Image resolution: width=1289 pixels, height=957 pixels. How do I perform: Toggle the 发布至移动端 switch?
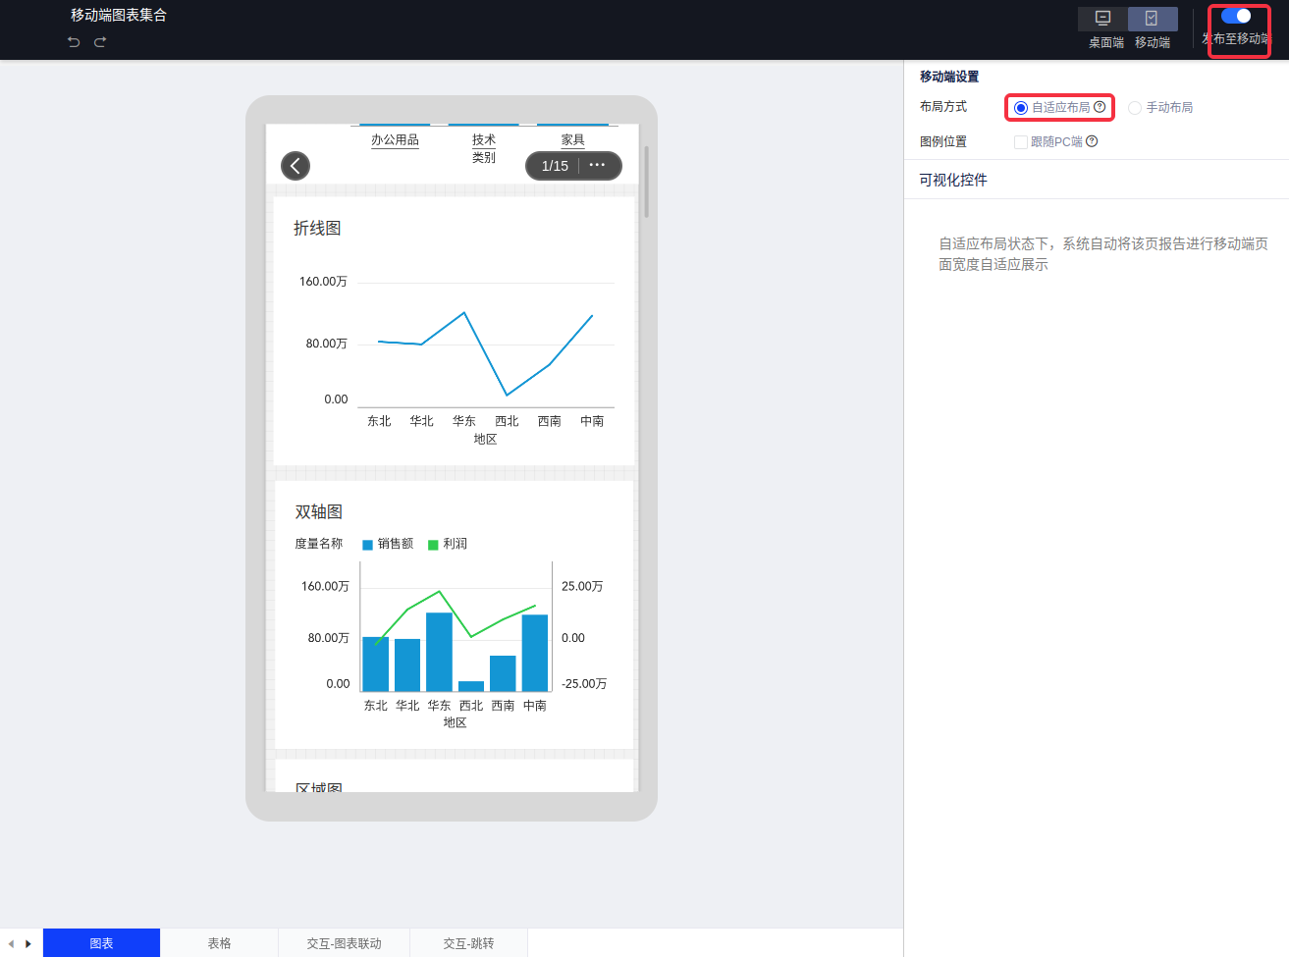1236,16
